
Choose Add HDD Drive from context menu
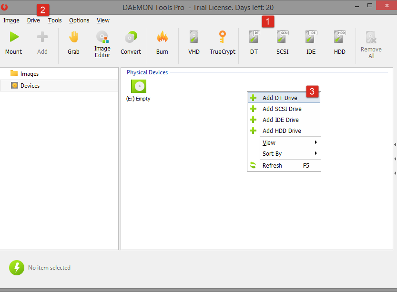coord(284,131)
